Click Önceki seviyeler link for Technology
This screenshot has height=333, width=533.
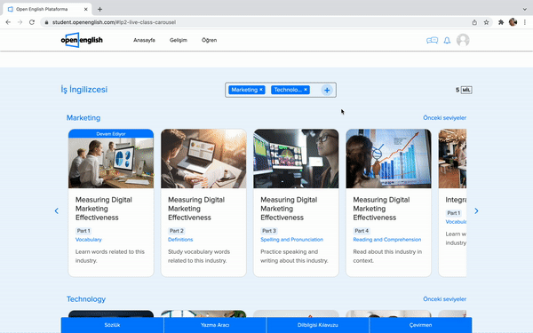445,299
